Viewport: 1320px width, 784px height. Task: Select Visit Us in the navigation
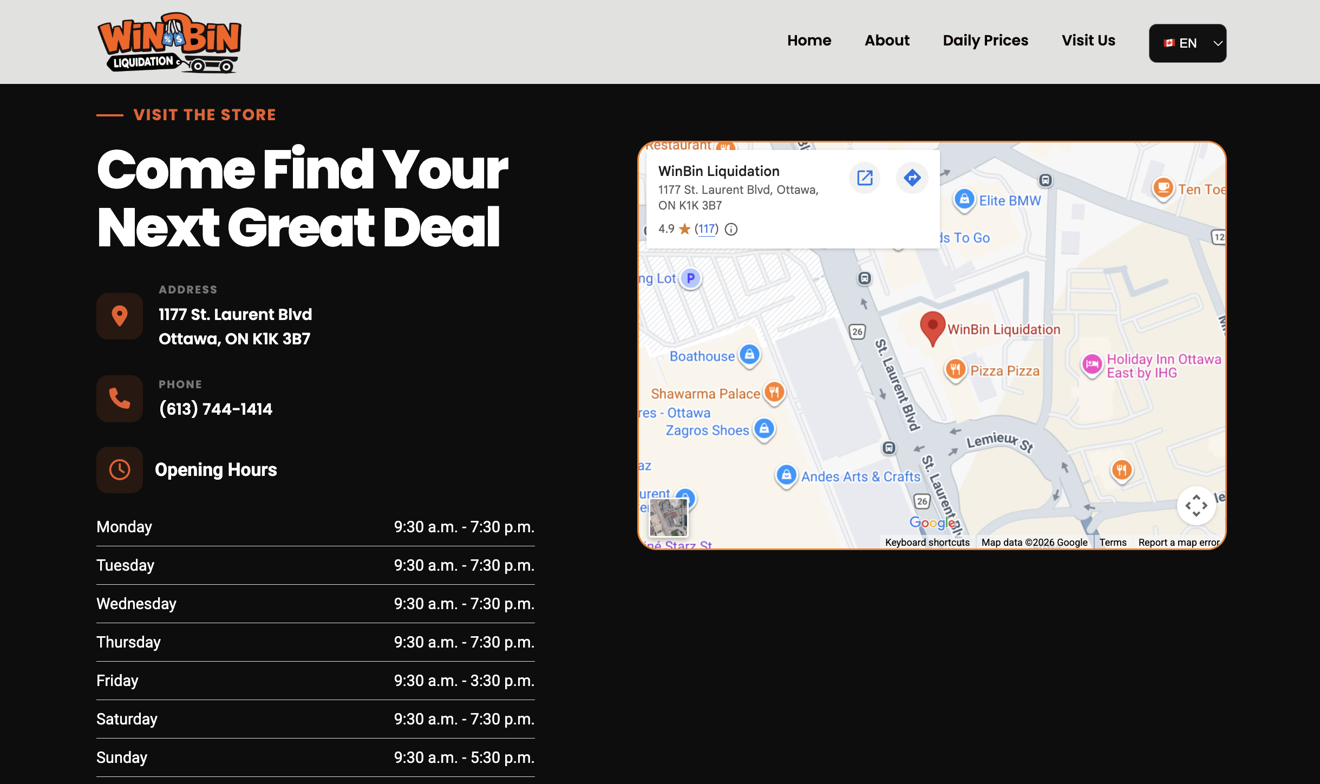pos(1088,41)
